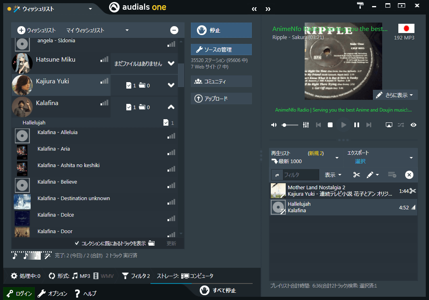Click the Ripple album art thumbnail
This screenshot has height=300, width=429.
click(343, 61)
